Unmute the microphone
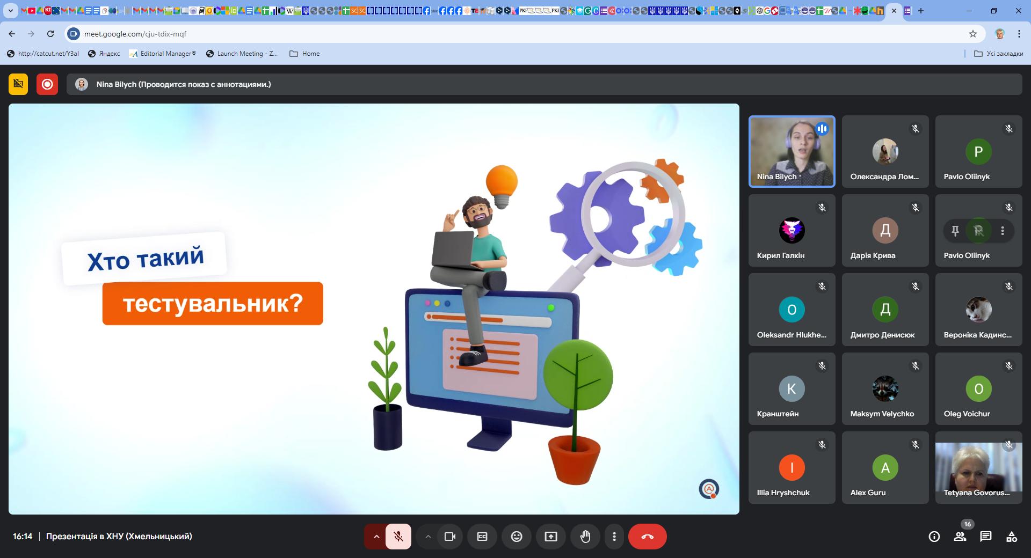 [398, 537]
